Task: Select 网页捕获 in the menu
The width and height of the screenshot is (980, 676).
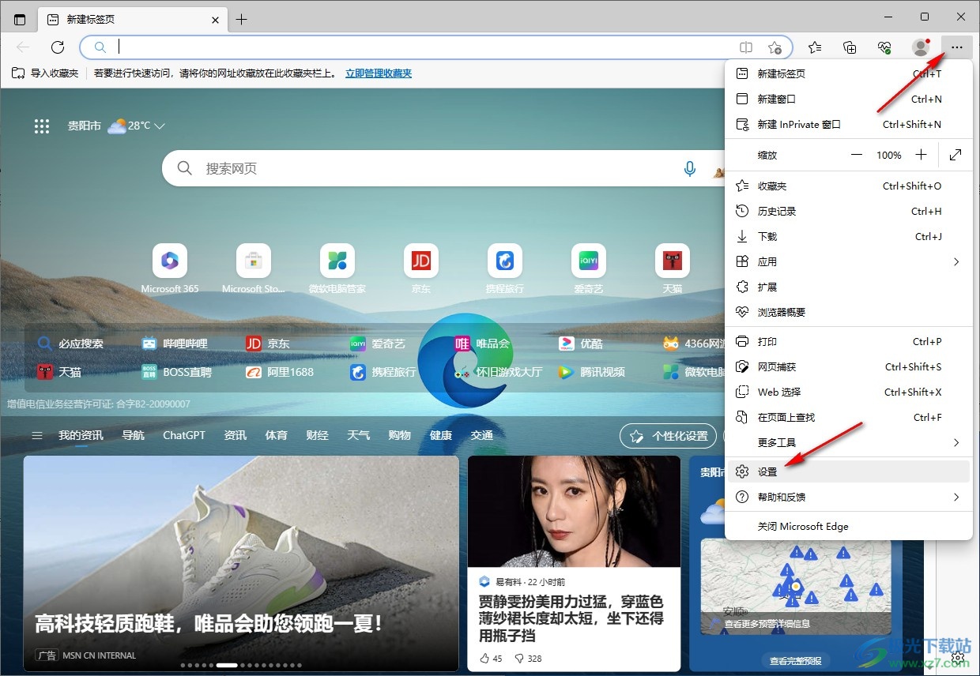Action: [849, 366]
